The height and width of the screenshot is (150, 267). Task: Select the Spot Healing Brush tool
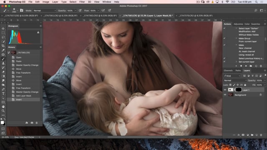[3, 55]
